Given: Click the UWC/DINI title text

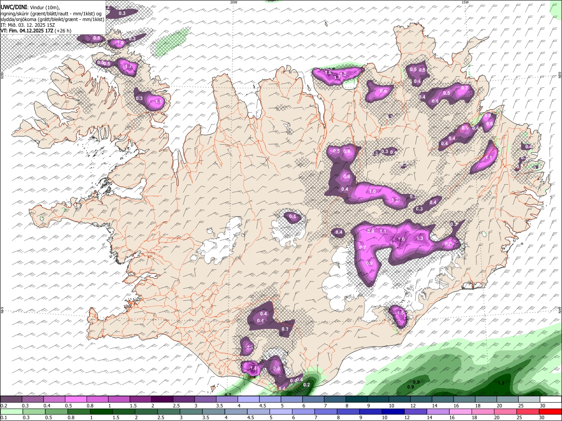Looking at the screenshot, I should (x=13, y=7).
